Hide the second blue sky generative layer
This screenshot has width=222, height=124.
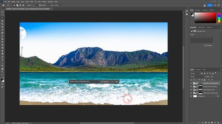tap(191, 86)
